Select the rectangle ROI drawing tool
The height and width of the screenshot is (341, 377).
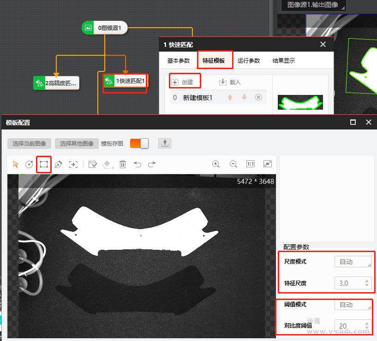[x=44, y=164]
